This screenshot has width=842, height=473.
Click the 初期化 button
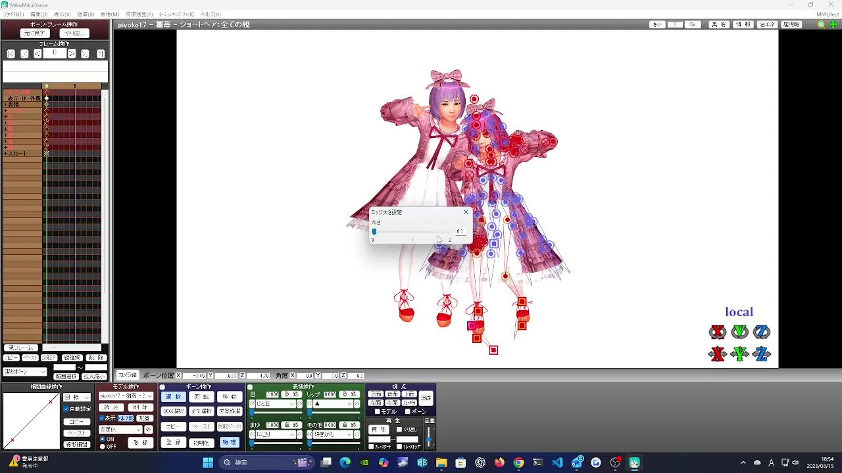coord(201,443)
